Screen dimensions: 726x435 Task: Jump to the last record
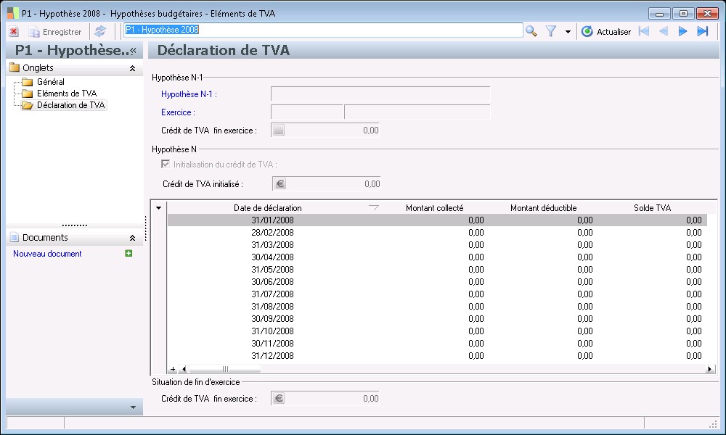[702, 31]
